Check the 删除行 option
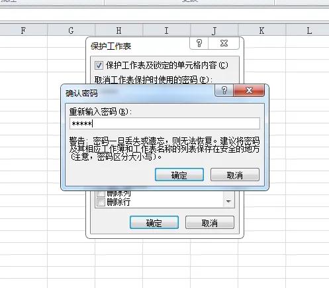Viewport: 329px width, 288px height. click(101, 202)
